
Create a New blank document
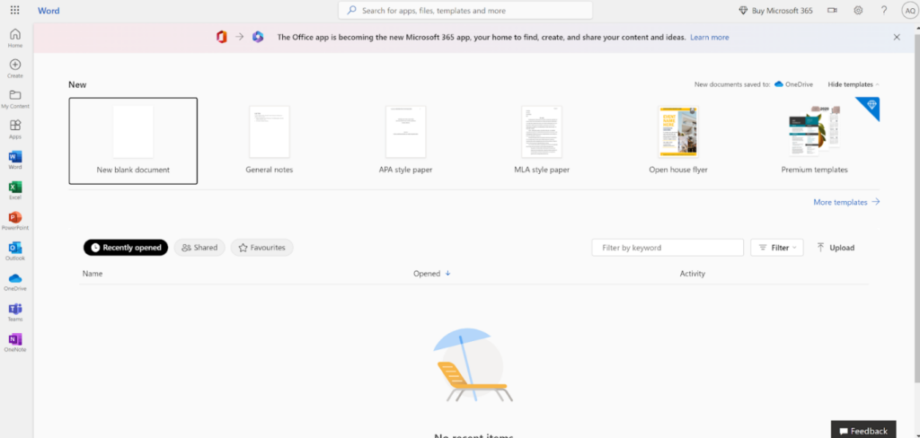[133, 140]
